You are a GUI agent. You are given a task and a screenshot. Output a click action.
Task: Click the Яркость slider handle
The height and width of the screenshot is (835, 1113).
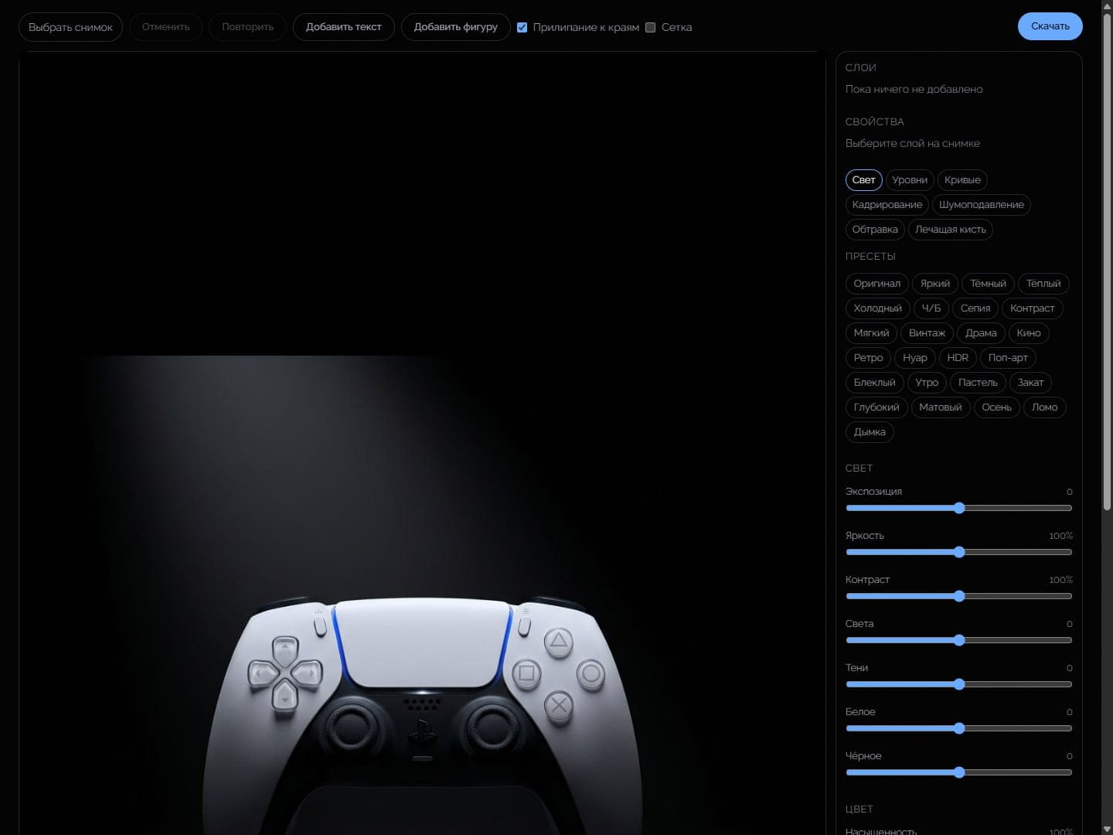959,552
